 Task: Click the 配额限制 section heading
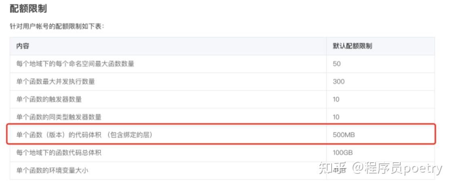point(28,9)
